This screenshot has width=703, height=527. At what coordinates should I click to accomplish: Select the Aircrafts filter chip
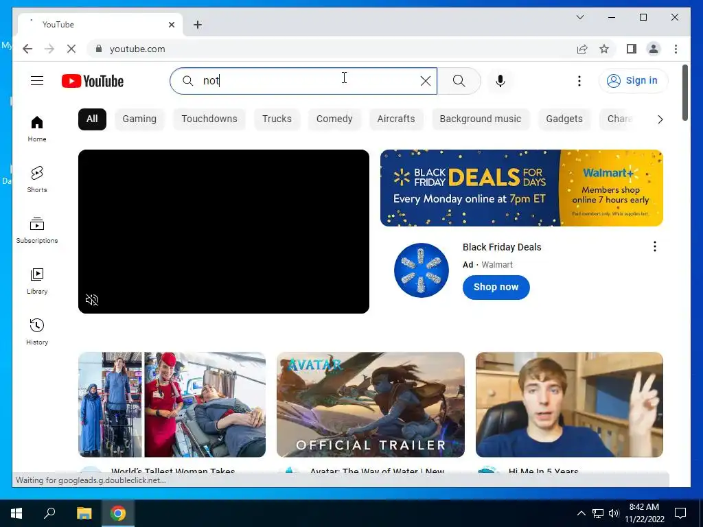(x=396, y=119)
